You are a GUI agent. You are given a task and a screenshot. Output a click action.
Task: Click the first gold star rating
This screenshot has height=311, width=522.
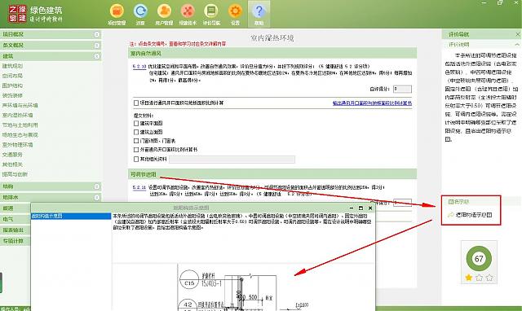click(469, 277)
